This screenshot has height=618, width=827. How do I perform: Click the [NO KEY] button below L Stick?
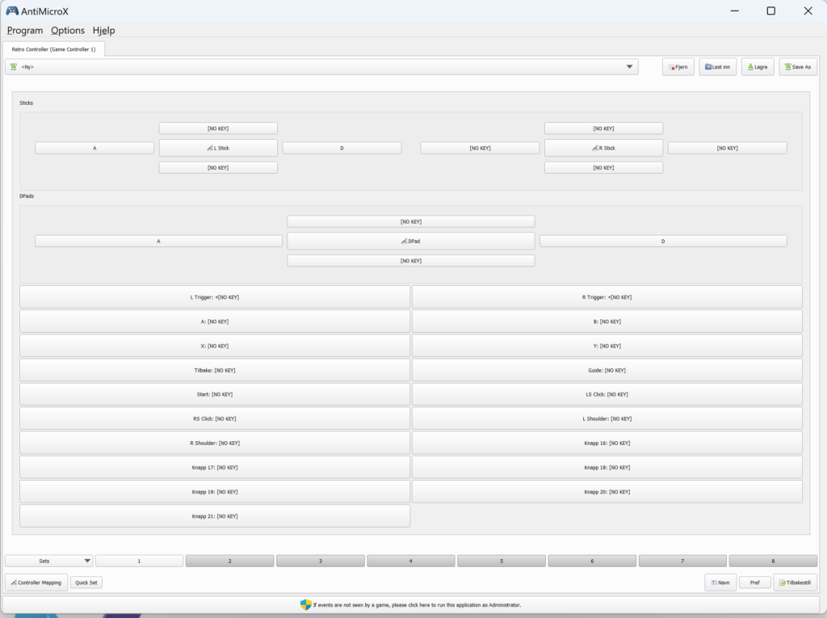coord(218,168)
